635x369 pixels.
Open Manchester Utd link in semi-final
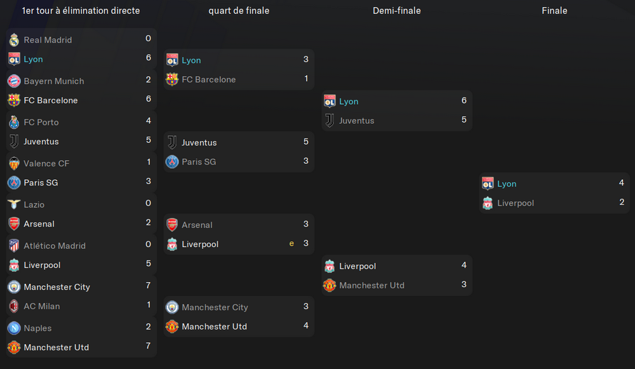[x=371, y=285]
